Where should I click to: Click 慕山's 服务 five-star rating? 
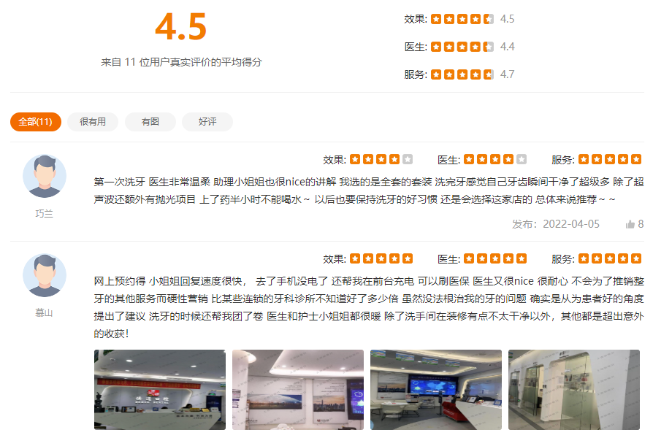[x=610, y=258]
